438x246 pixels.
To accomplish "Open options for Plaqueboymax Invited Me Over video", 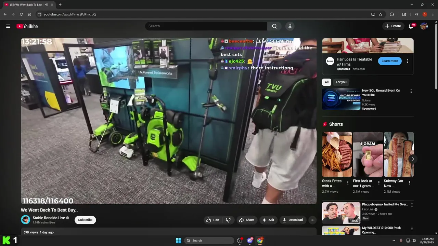I will (x=412, y=205).
